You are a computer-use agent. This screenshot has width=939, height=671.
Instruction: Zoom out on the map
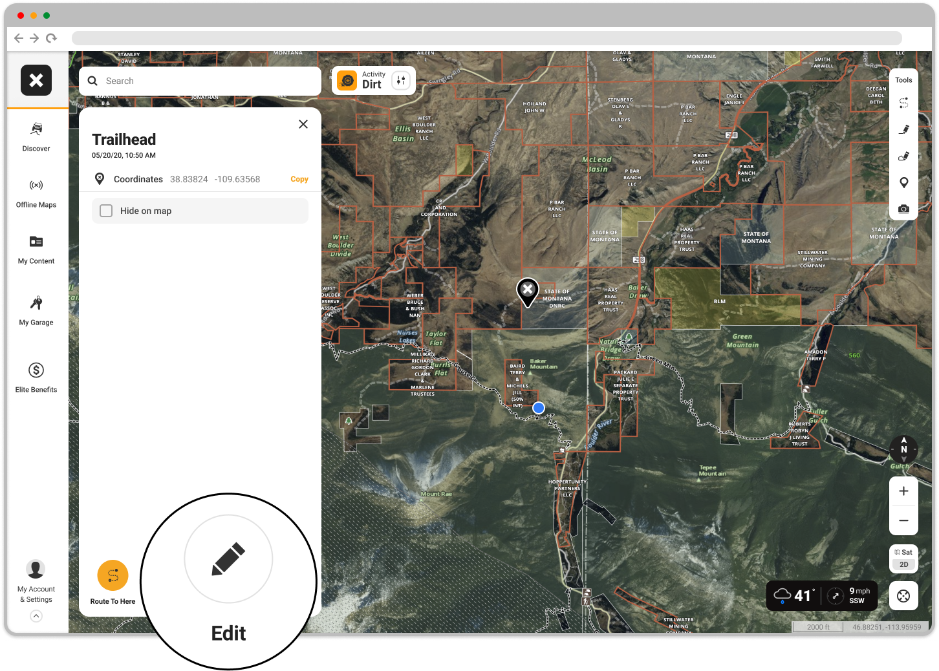point(904,520)
